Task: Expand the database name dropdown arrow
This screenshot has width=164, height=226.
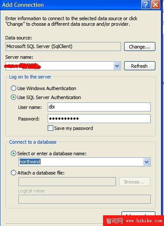Action: 147,162
